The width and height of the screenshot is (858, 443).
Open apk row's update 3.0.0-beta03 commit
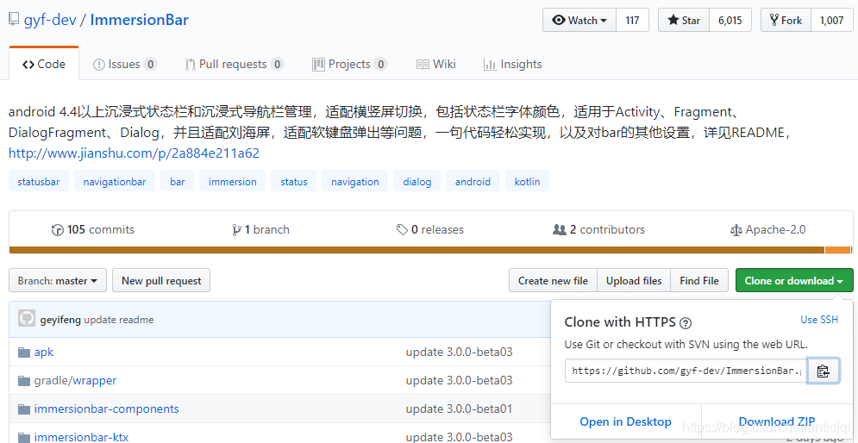pos(459,353)
